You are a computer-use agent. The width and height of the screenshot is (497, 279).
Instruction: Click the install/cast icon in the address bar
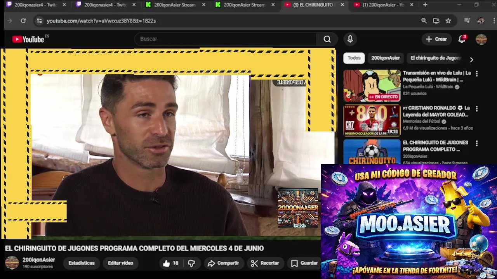click(x=436, y=21)
